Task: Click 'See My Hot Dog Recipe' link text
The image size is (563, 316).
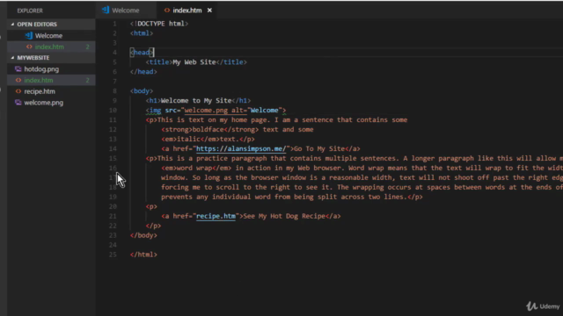Action: [x=284, y=216]
